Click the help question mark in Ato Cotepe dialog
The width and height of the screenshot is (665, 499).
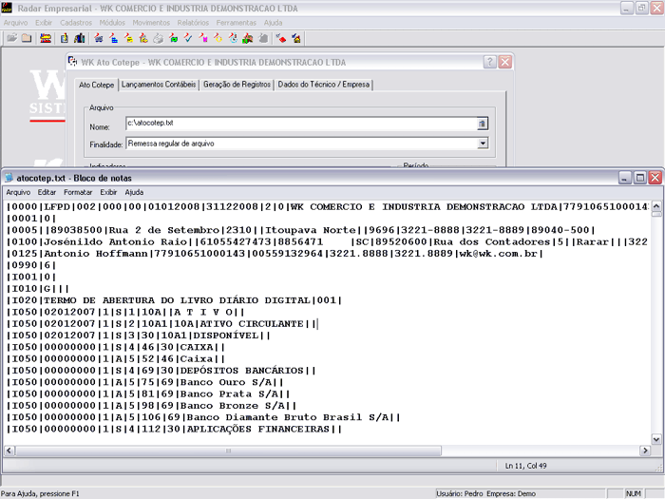click(x=489, y=62)
